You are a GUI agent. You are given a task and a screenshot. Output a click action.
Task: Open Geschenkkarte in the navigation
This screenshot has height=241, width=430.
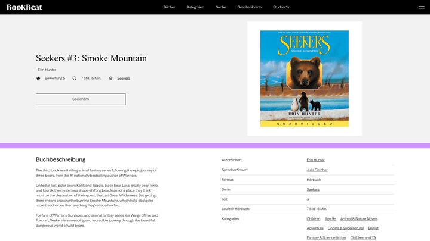click(249, 7)
